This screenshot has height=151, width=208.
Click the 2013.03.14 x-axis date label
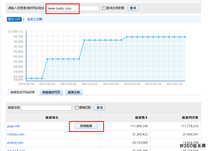tap(153, 84)
